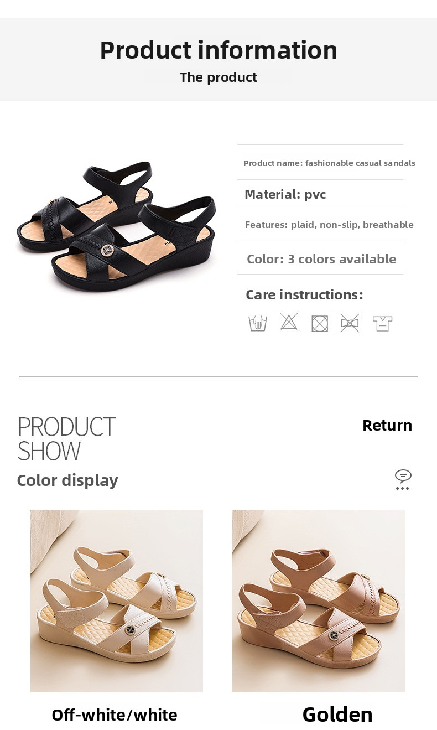Select the off-white sandals photo
Viewport: 437px width, 730px height.
tap(117, 600)
